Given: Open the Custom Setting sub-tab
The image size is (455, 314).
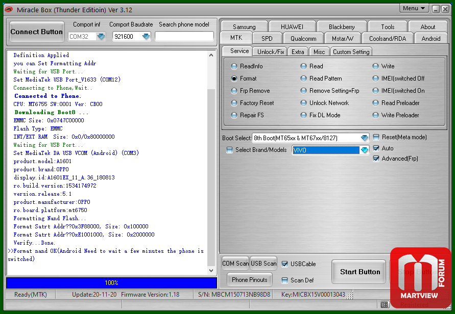Looking at the screenshot, I should (351, 52).
